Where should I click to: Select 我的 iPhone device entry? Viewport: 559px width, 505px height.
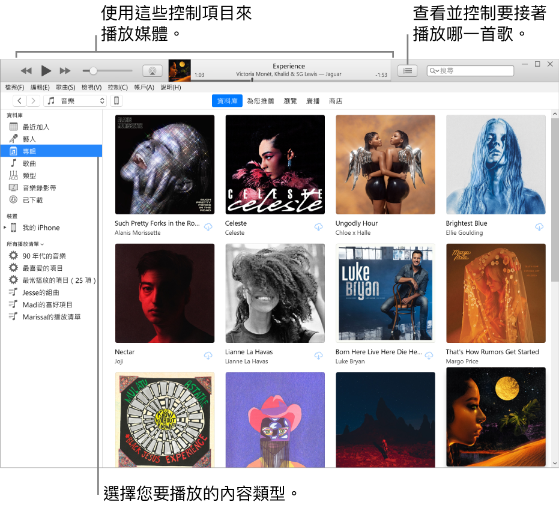pos(52,228)
